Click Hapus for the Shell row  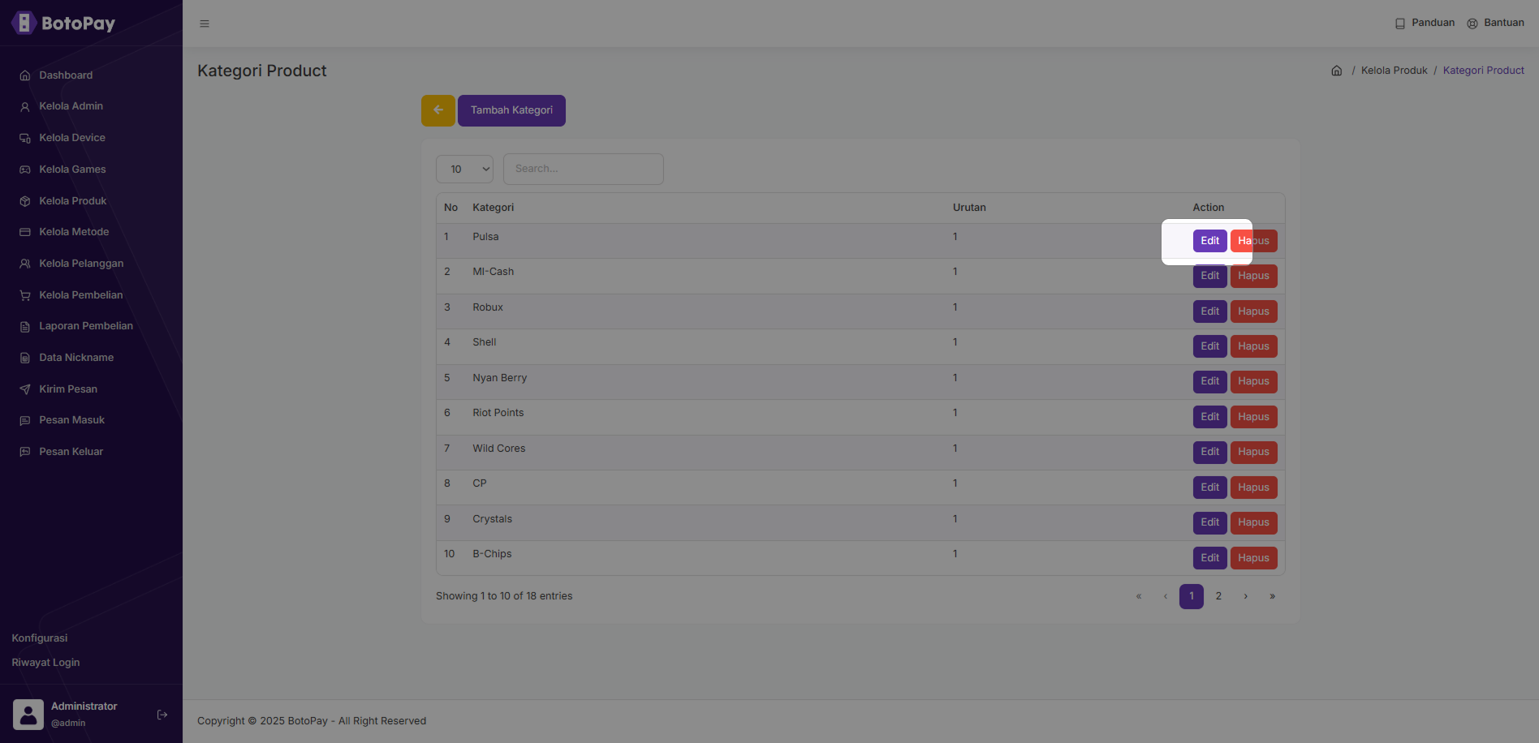click(x=1253, y=346)
